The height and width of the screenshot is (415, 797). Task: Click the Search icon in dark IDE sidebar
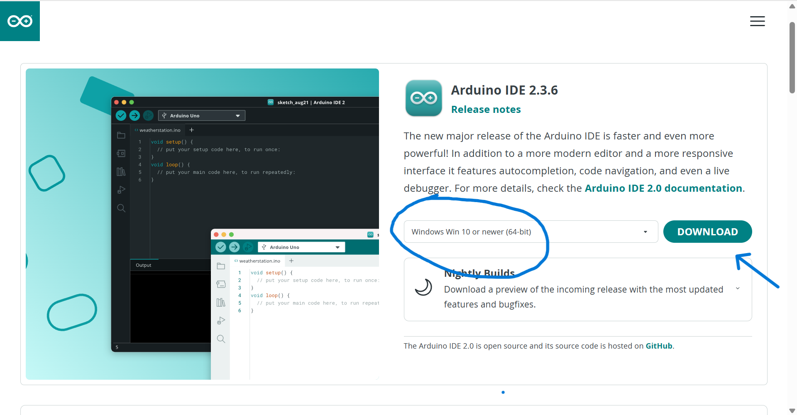[121, 208]
